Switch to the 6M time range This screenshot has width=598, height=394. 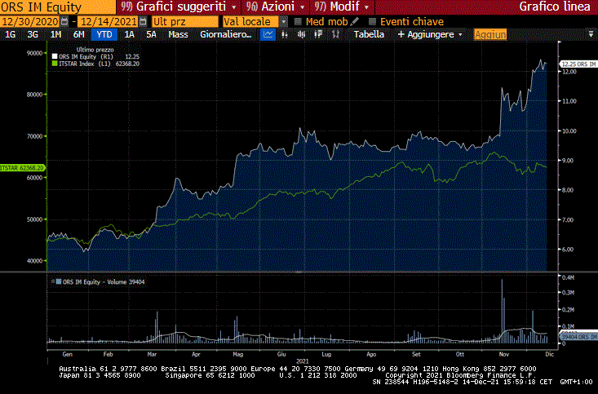coord(78,34)
